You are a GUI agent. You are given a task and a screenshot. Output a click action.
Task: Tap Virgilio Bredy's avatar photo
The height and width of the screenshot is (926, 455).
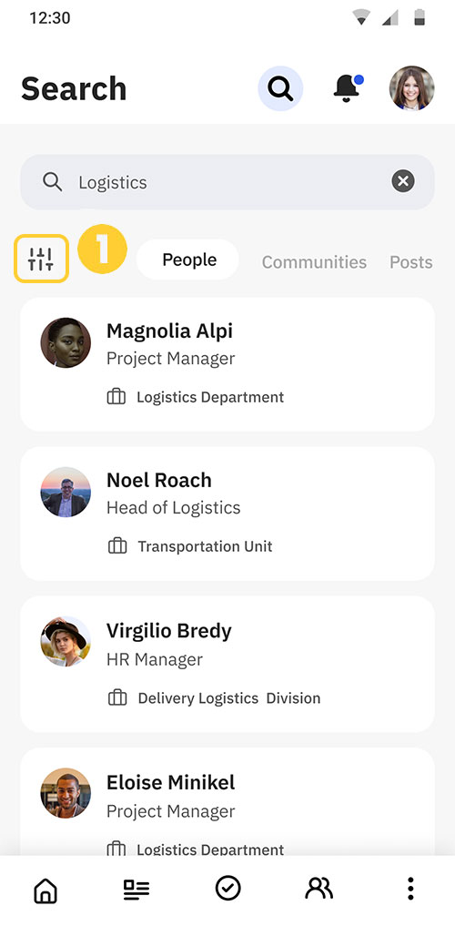pyautogui.click(x=66, y=641)
